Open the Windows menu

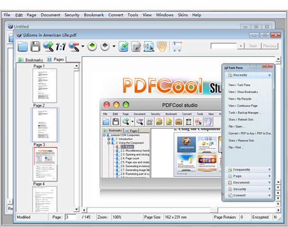coord(165,15)
